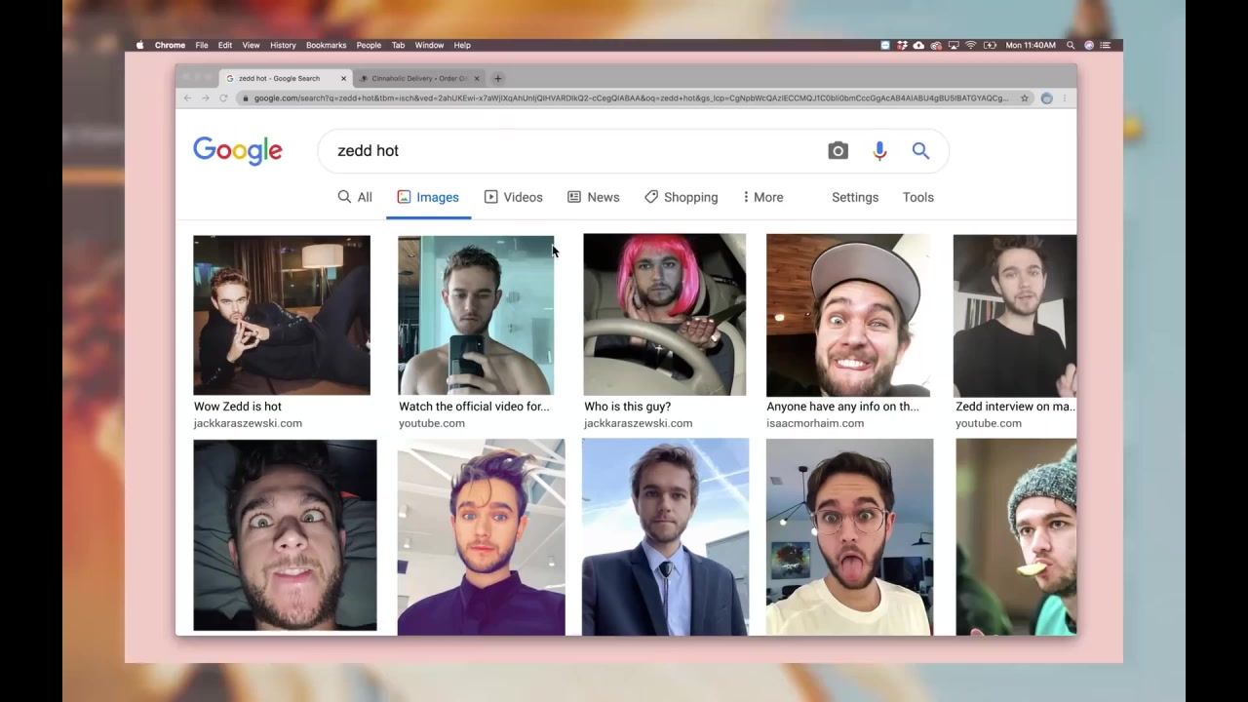Click the Anyone have any info caption
The width and height of the screenshot is (1248, 702).
coord(842,407)
